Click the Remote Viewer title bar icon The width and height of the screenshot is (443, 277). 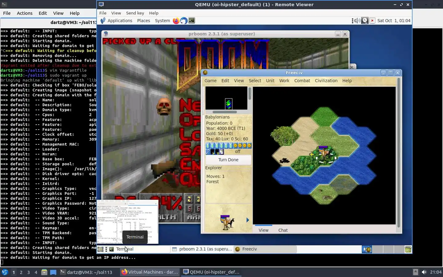(x=101, y=5)
